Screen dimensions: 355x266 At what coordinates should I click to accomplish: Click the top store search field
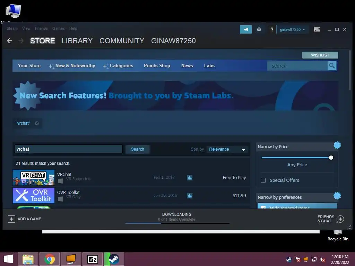click(297, 65)
